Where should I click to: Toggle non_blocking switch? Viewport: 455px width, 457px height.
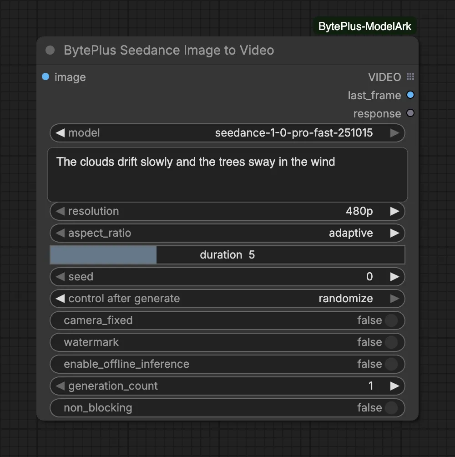coord(391,408)
